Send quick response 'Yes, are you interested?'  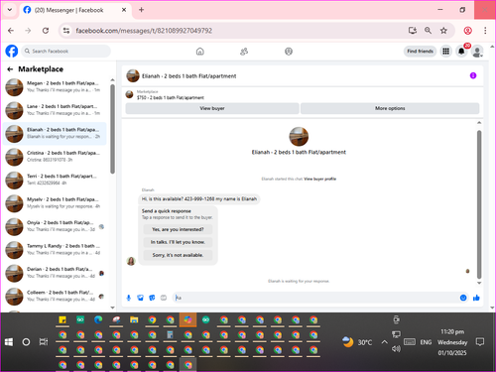pos(178,229)
